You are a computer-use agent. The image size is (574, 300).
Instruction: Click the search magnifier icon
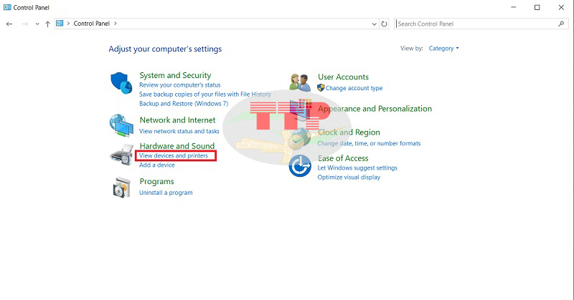point(561,24)
